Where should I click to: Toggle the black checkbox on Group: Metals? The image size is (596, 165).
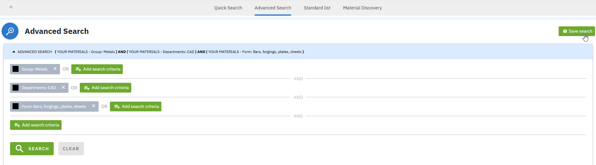tap(16, 69)
